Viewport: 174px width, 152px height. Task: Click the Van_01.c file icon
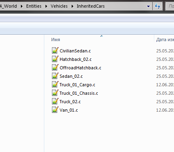(55, 110)
